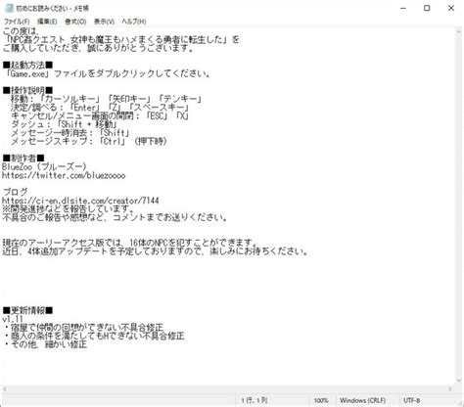This screenshot has width=464, height=407.
Task: Click the twitter.com/bluezoooo URL text
Action: 64,175
